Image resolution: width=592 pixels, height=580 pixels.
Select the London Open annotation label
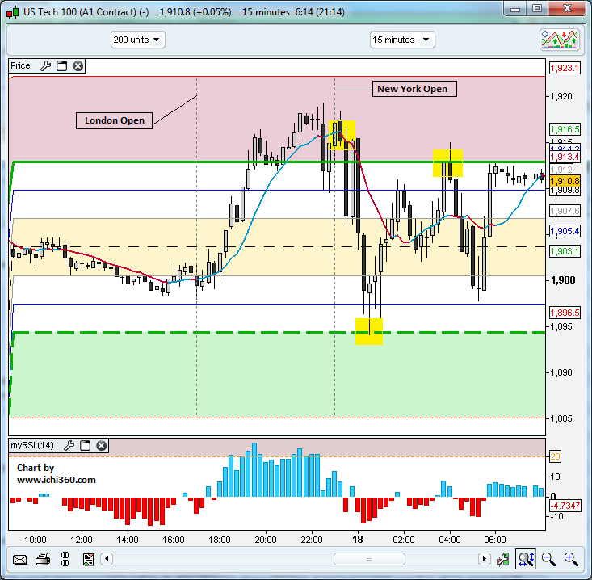(x=115, y=120)
